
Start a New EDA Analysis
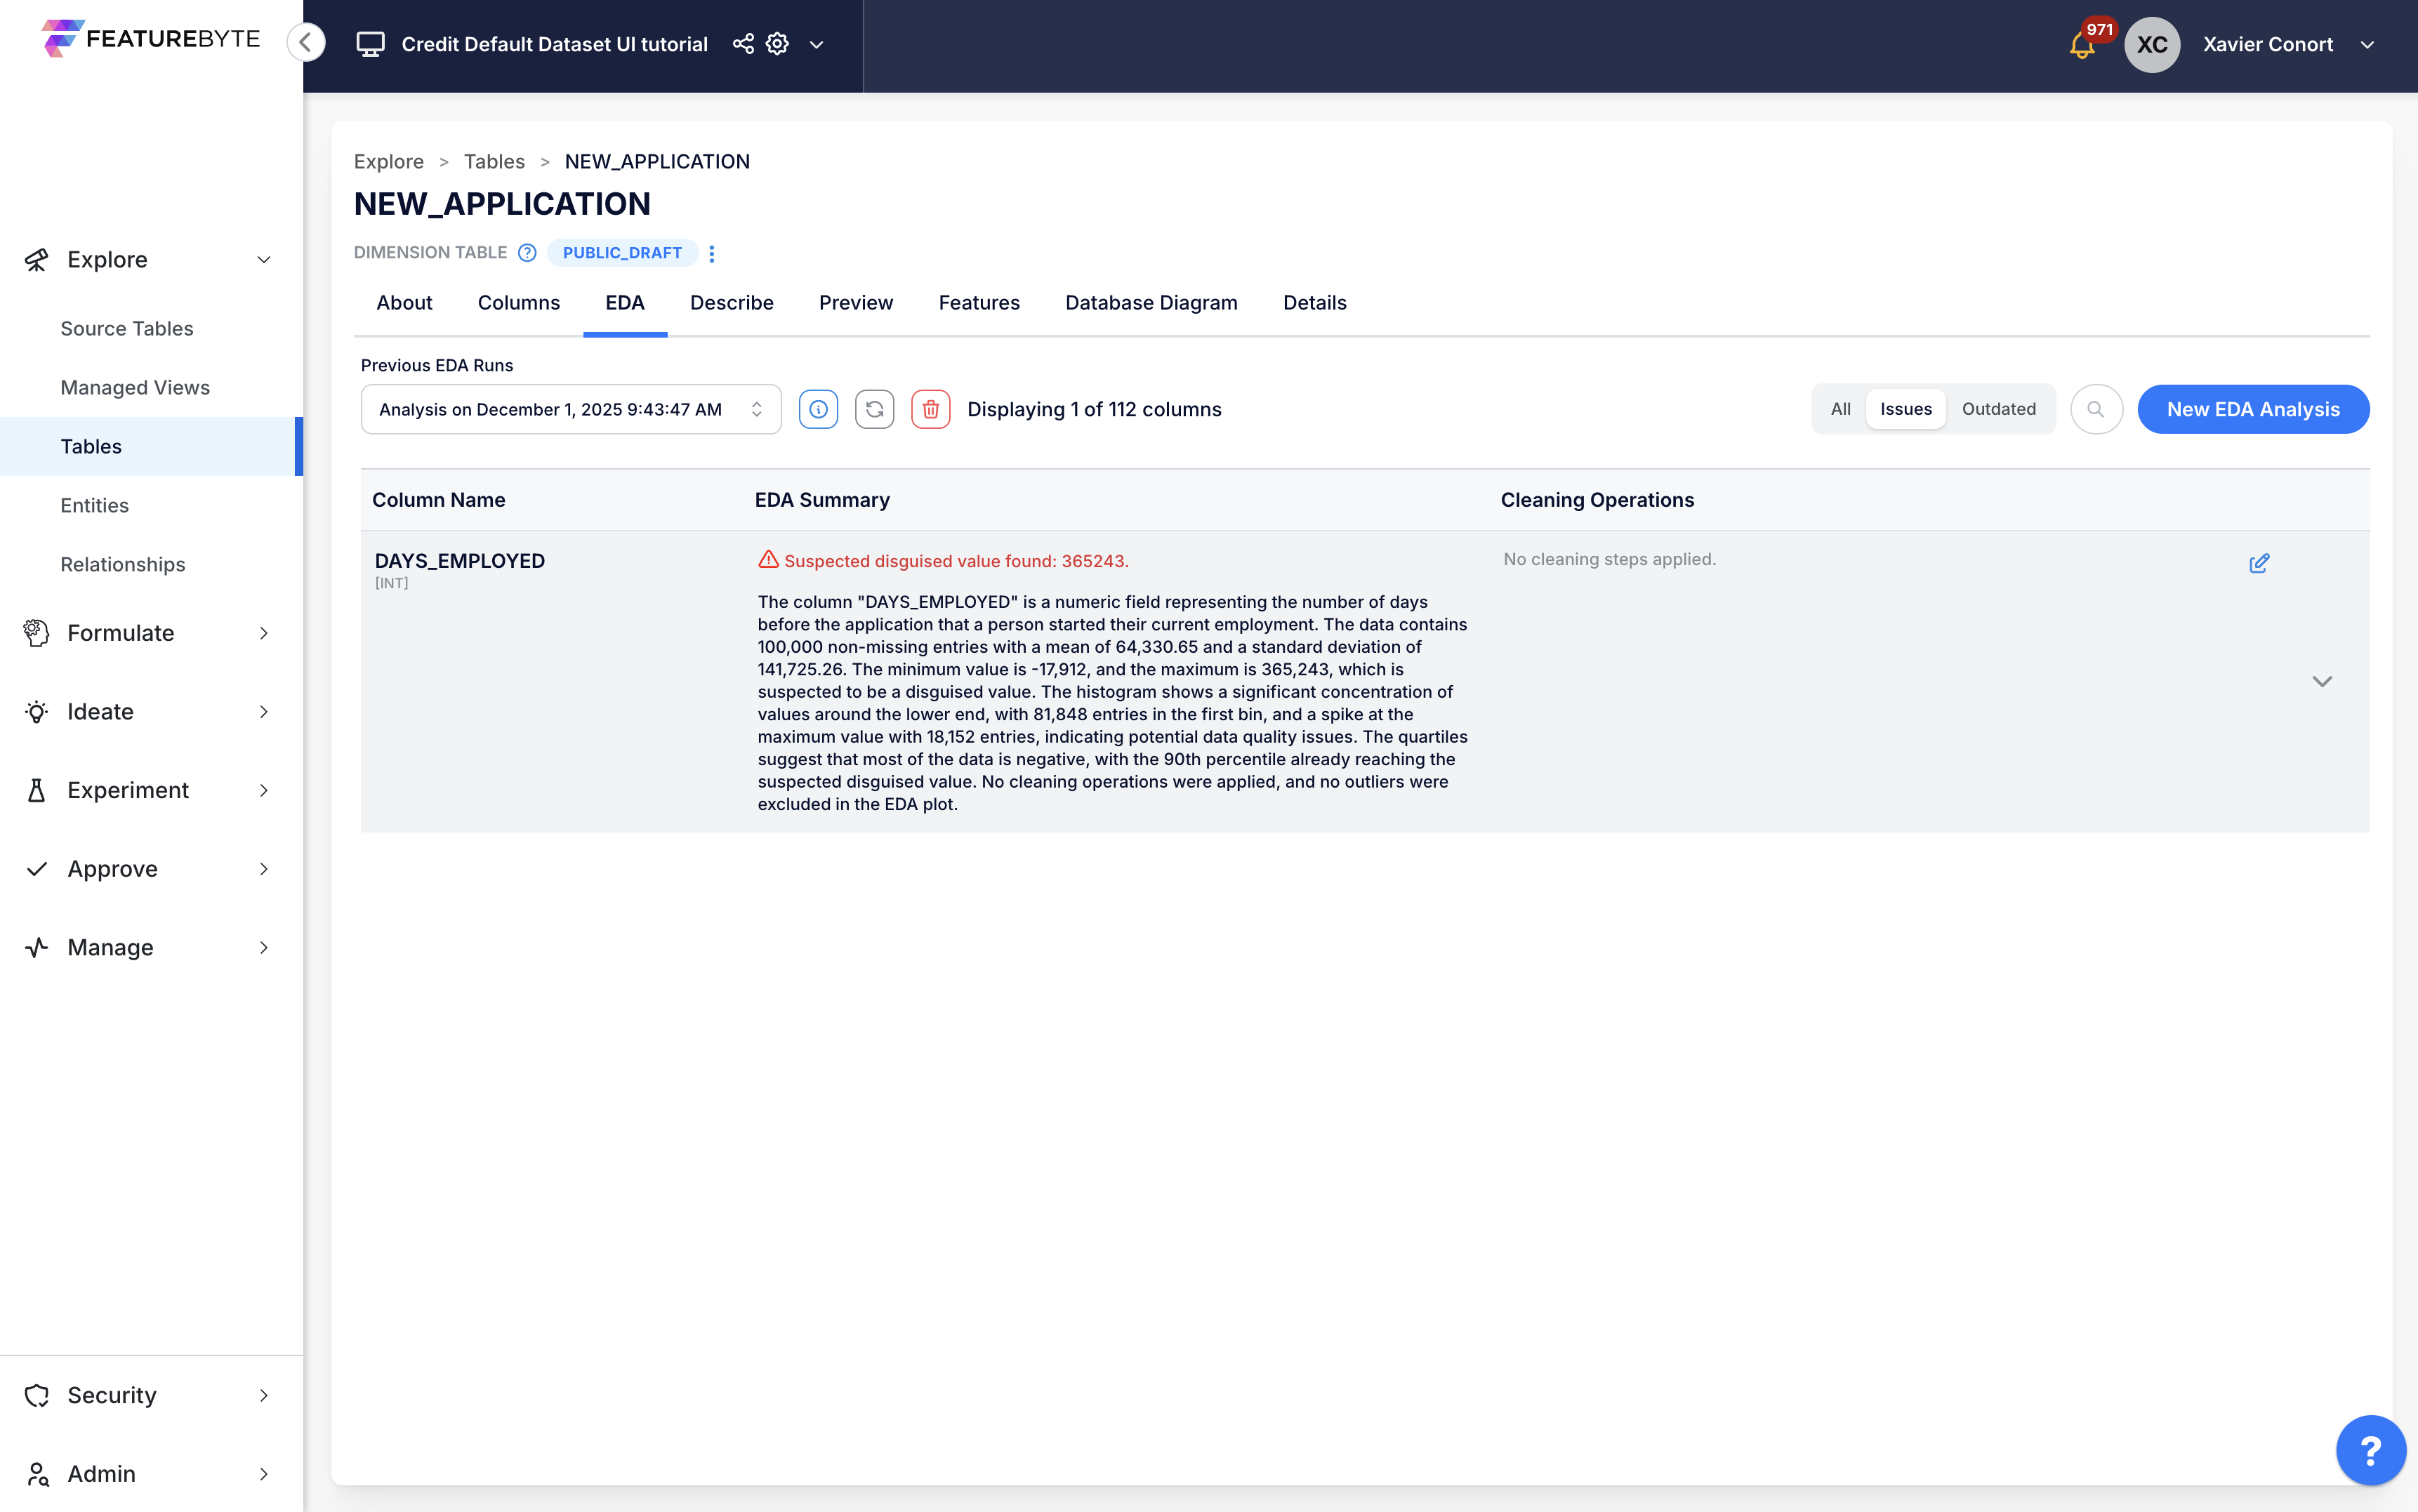2252,409
